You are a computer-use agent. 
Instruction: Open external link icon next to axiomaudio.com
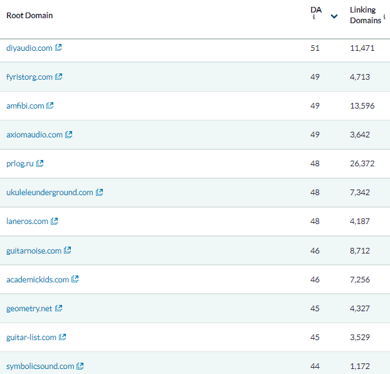pos(68,134)
